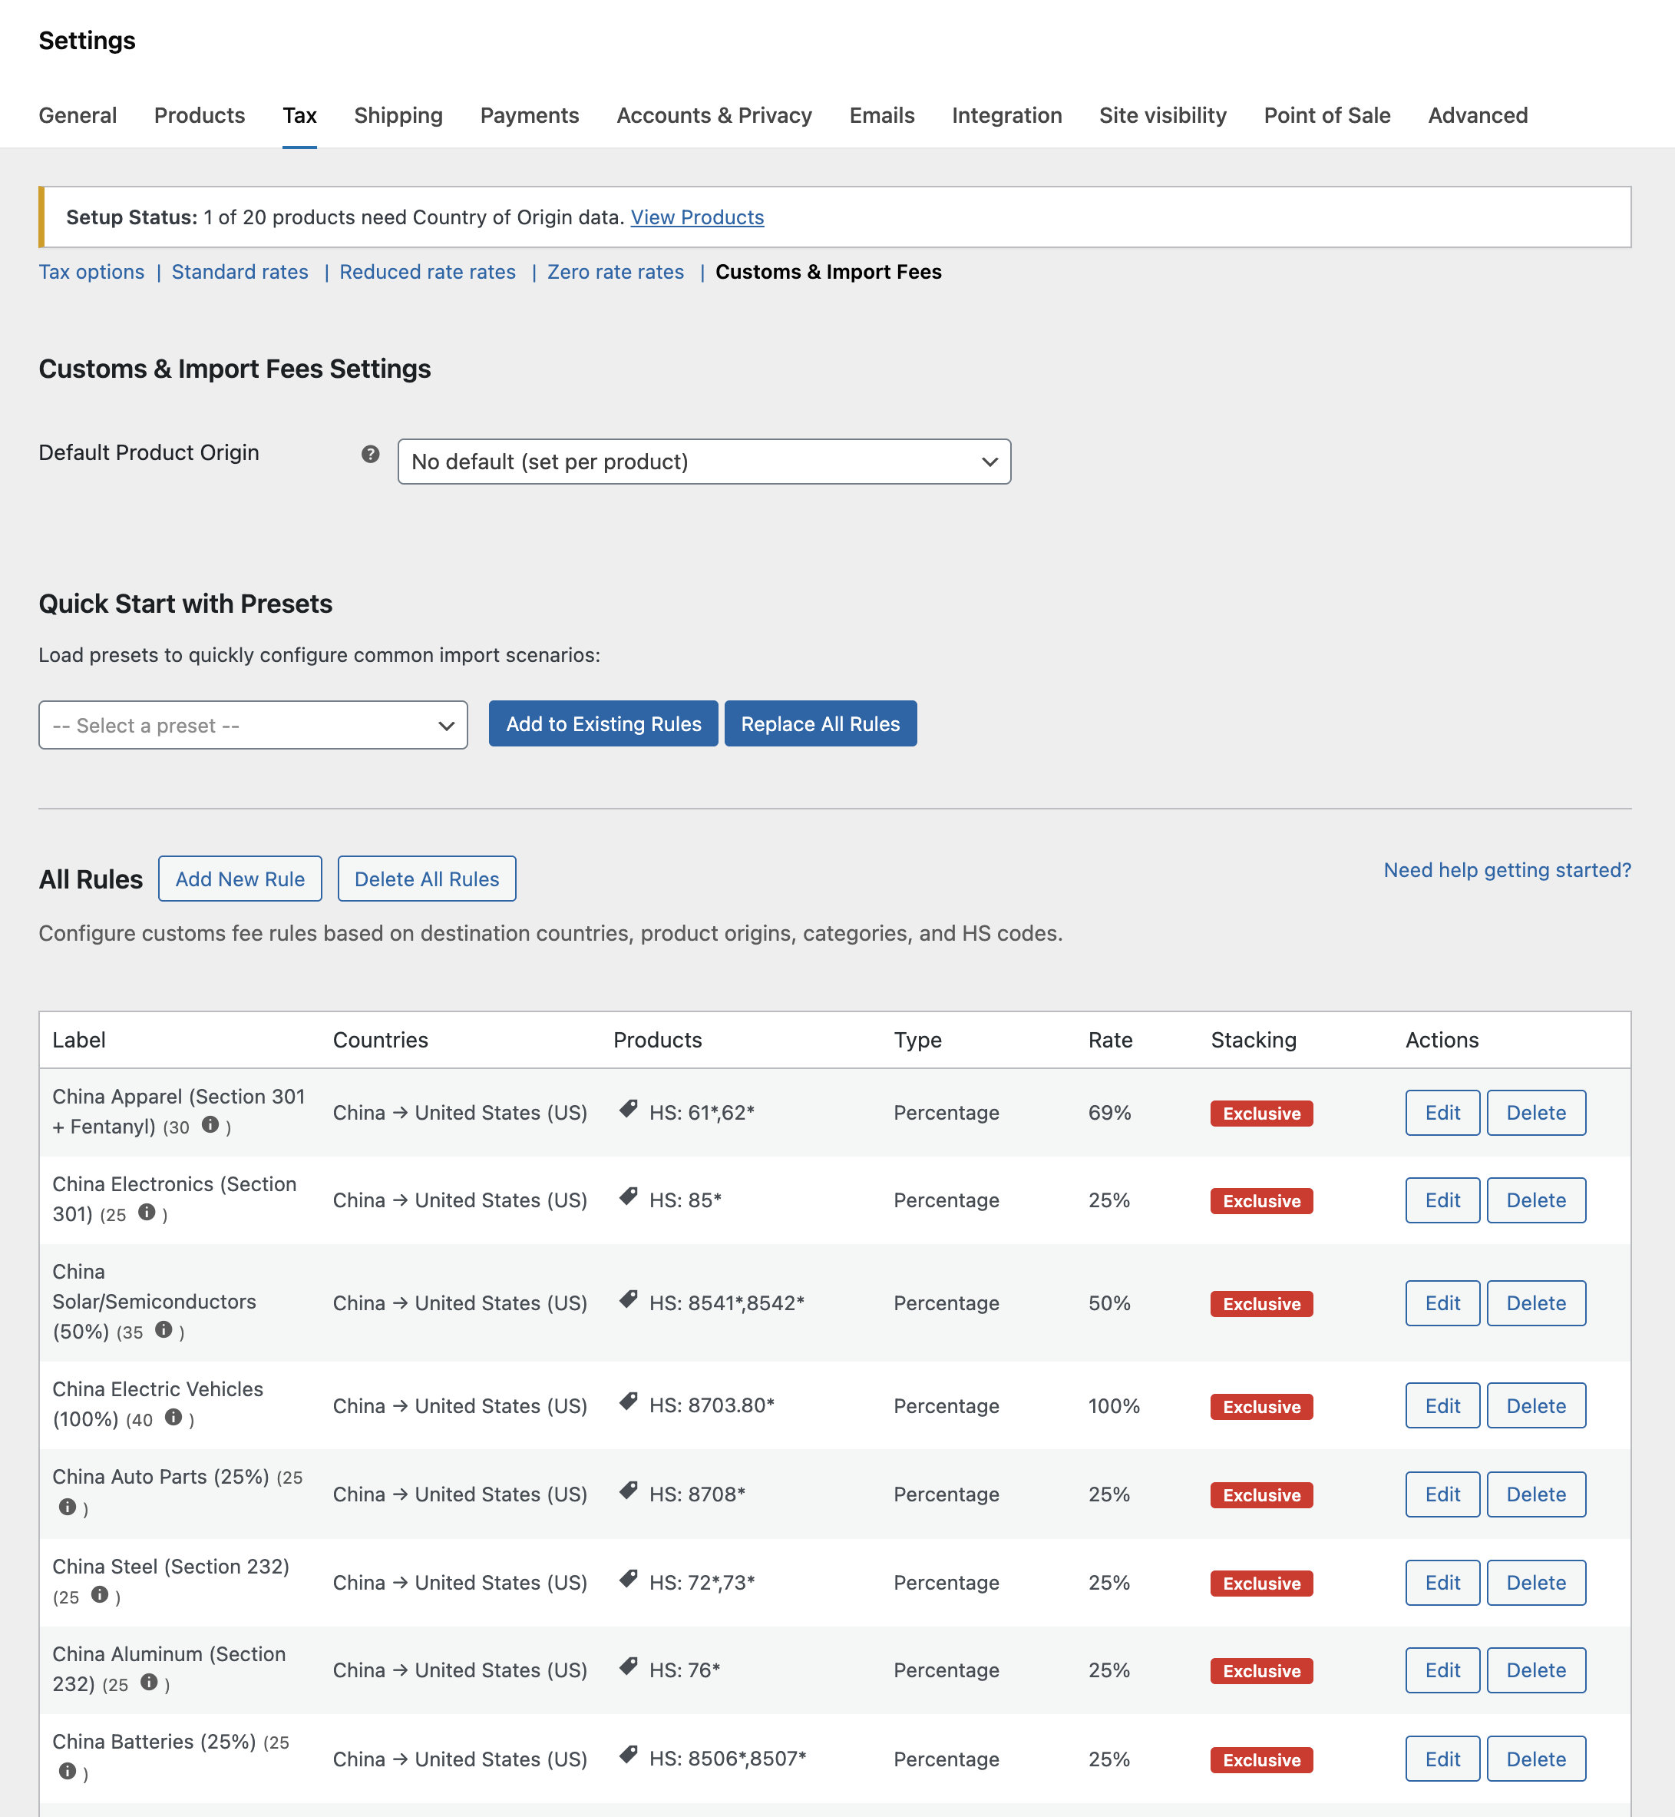Click info icon on China Electric Vehicles rule
1675x1817 pixels.
(x=174, y=1418)
